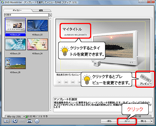The width and height of the screenshot is (156, 126).
Task: Click the 次へ button
Action: pyautogui.click(x=127, y=121)
